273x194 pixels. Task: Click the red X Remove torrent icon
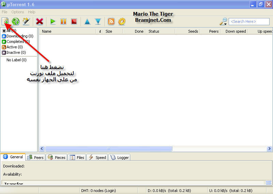coord(40,21)
